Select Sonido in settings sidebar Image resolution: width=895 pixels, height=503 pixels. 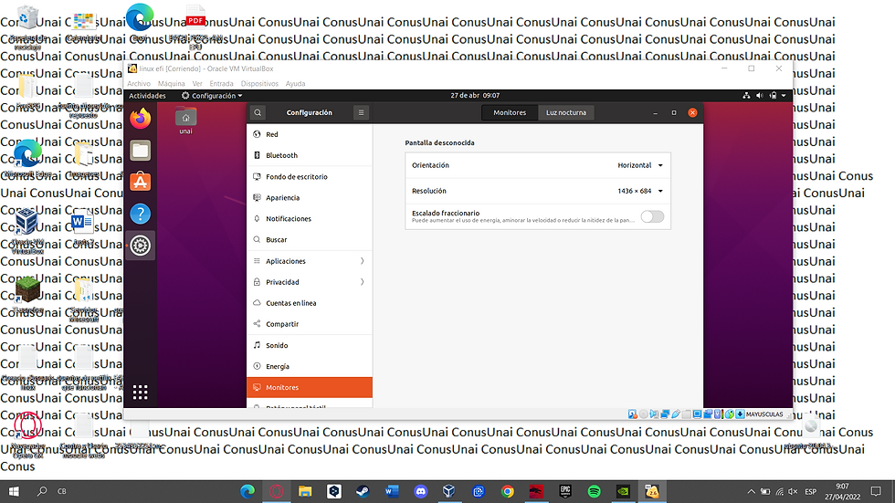[310, 346]
